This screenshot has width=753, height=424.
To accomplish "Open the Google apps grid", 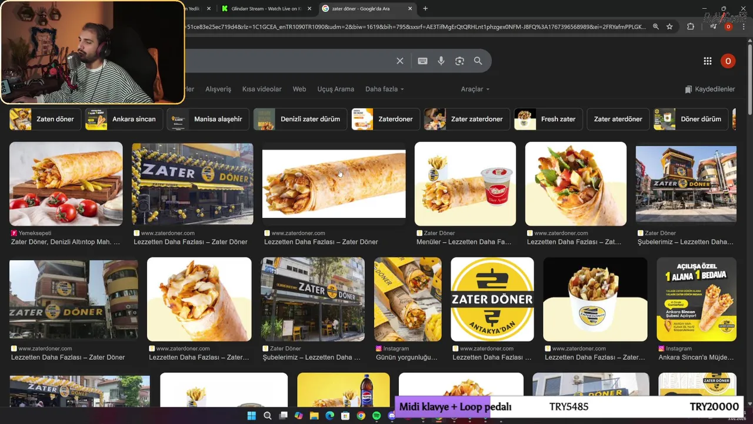I will click(708, 61).
